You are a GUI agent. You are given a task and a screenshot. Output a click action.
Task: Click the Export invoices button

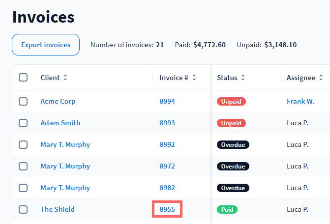click(46, 45)
